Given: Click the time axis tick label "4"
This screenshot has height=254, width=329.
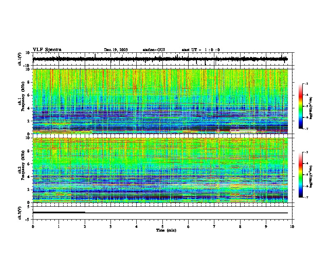Looking at the screenshot, I should (137, 227).
